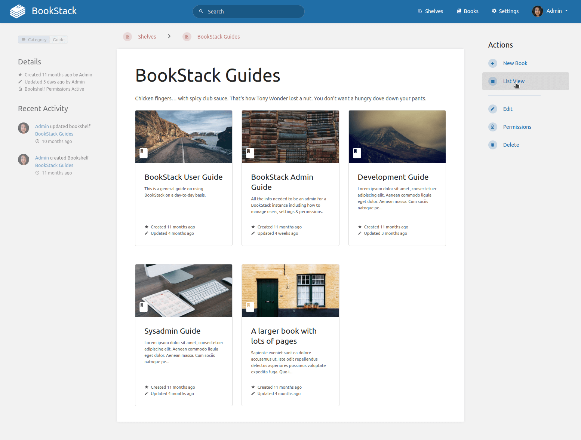Image resolution: width=581 pixels, height=440 pixels.
Task: Click book icon on Sysadmin Guide cover
Action: coord(144,307)
